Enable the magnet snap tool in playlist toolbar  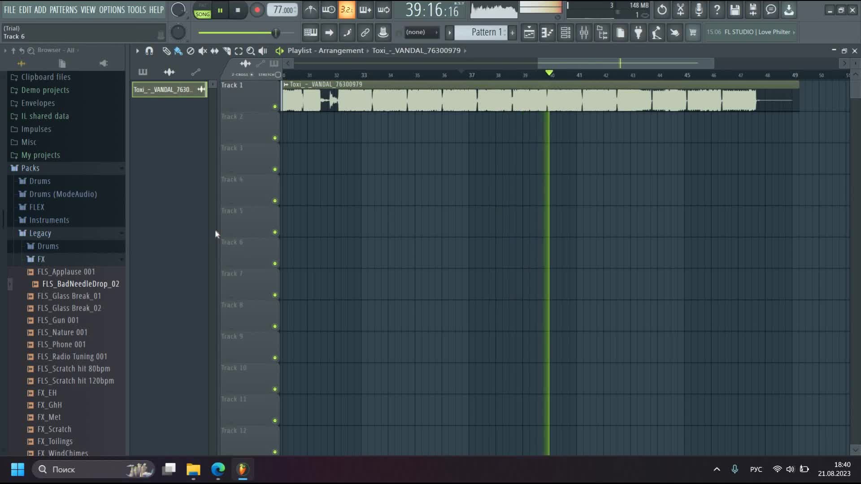(149, 51)
